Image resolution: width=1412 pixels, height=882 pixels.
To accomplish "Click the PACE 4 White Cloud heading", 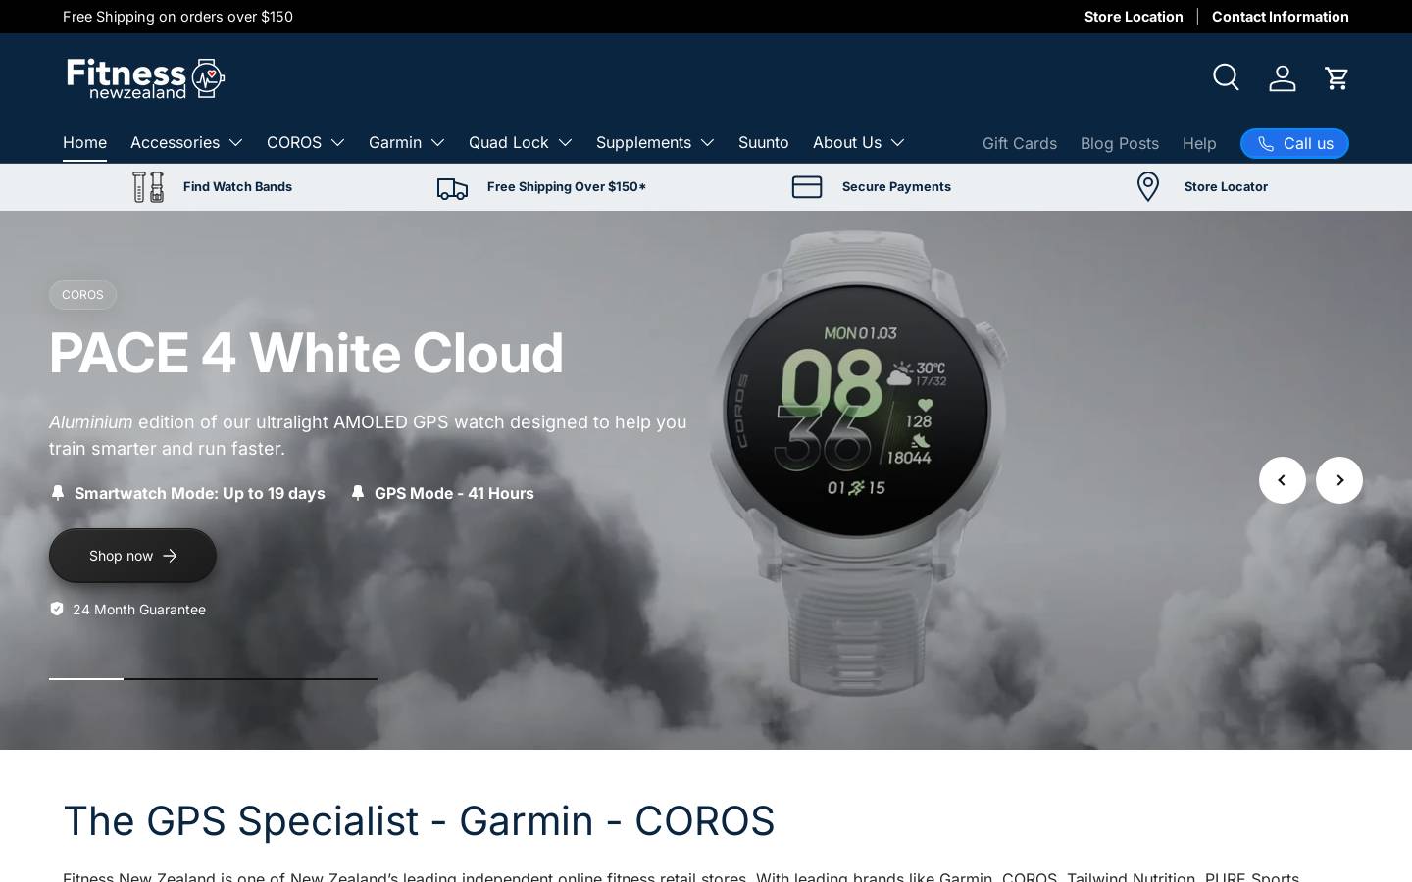I will point(306,353).
